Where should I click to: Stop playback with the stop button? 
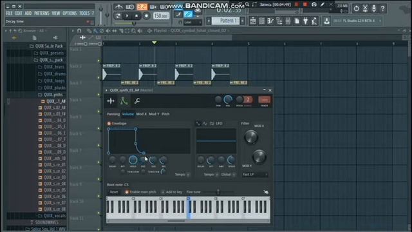136,15
